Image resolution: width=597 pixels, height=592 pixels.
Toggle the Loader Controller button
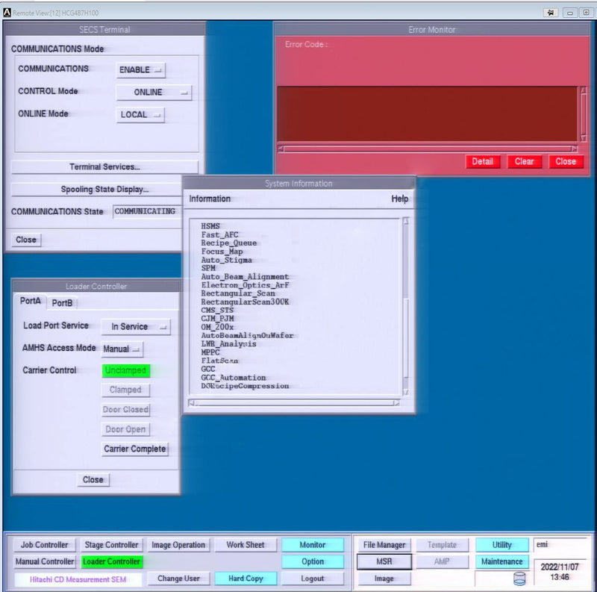[x=111, y=561]
